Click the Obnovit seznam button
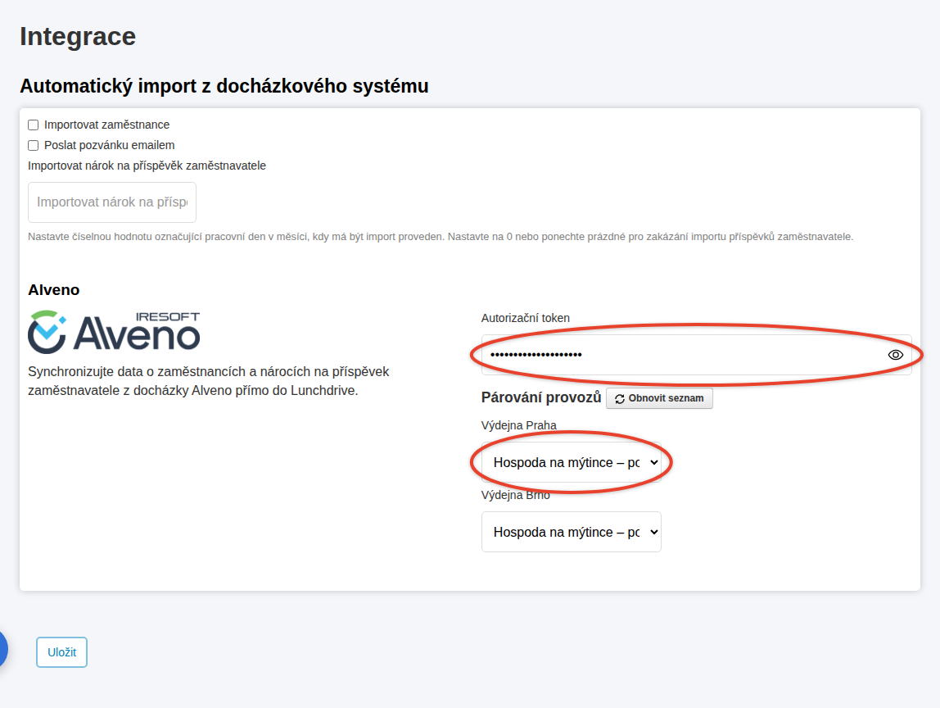Screen dimensions: 940x708 click(x=659, y=398)
